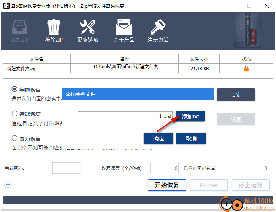The height and width of the screenshot is (212, 276).
Task: Click the 状态 column header
Action: (x=246, y=59)
